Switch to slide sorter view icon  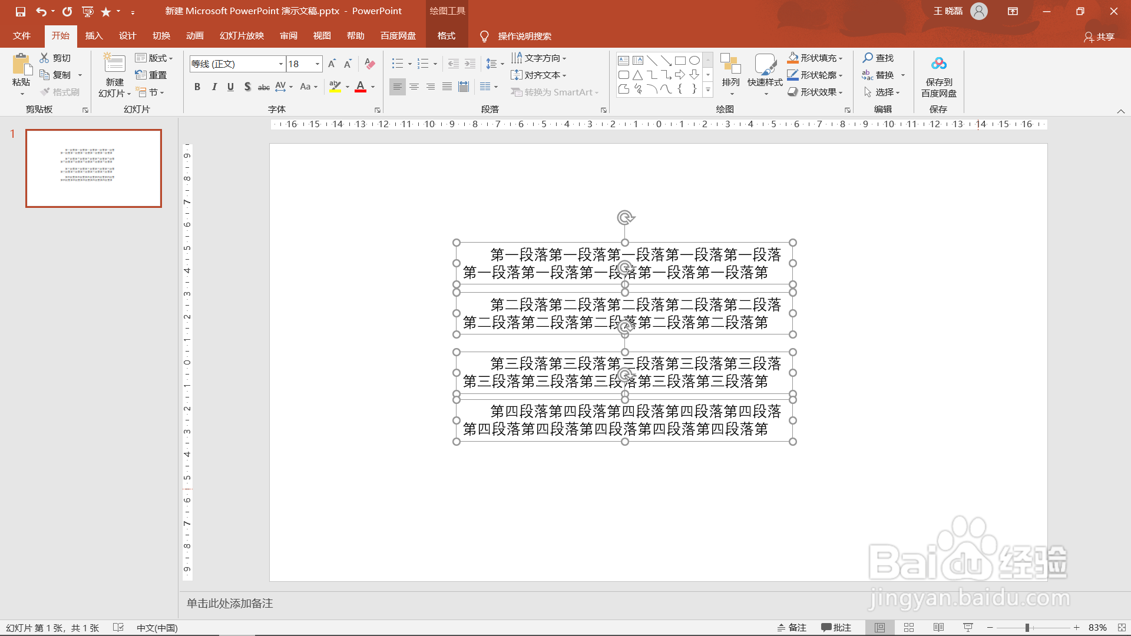(x=909, y=628)
